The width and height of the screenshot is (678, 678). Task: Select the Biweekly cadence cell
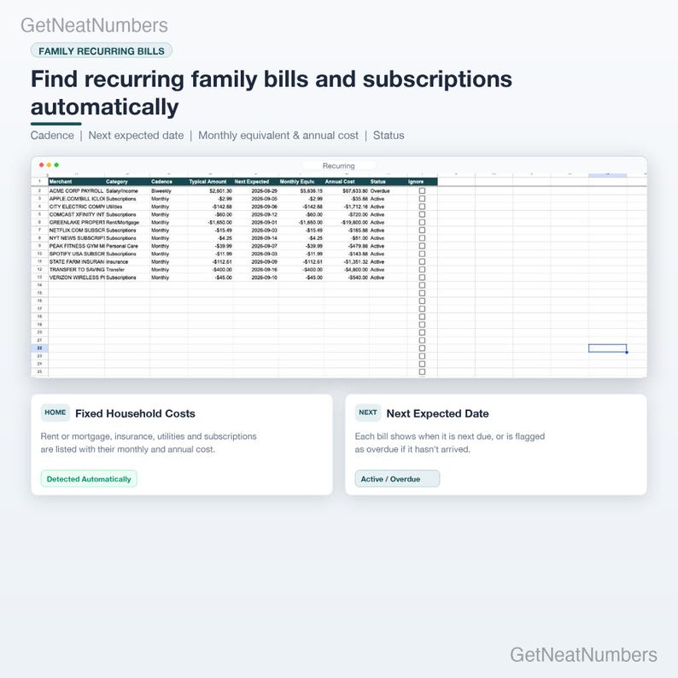point(168,190)
